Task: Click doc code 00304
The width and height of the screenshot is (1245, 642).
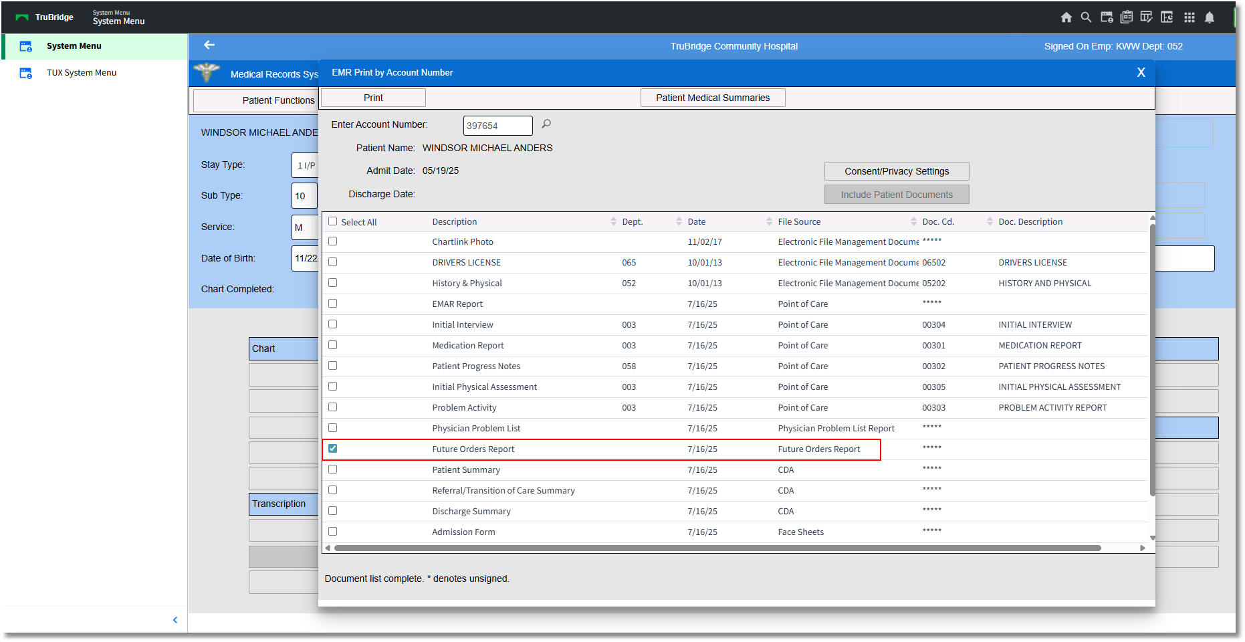Action: [934, 325]
